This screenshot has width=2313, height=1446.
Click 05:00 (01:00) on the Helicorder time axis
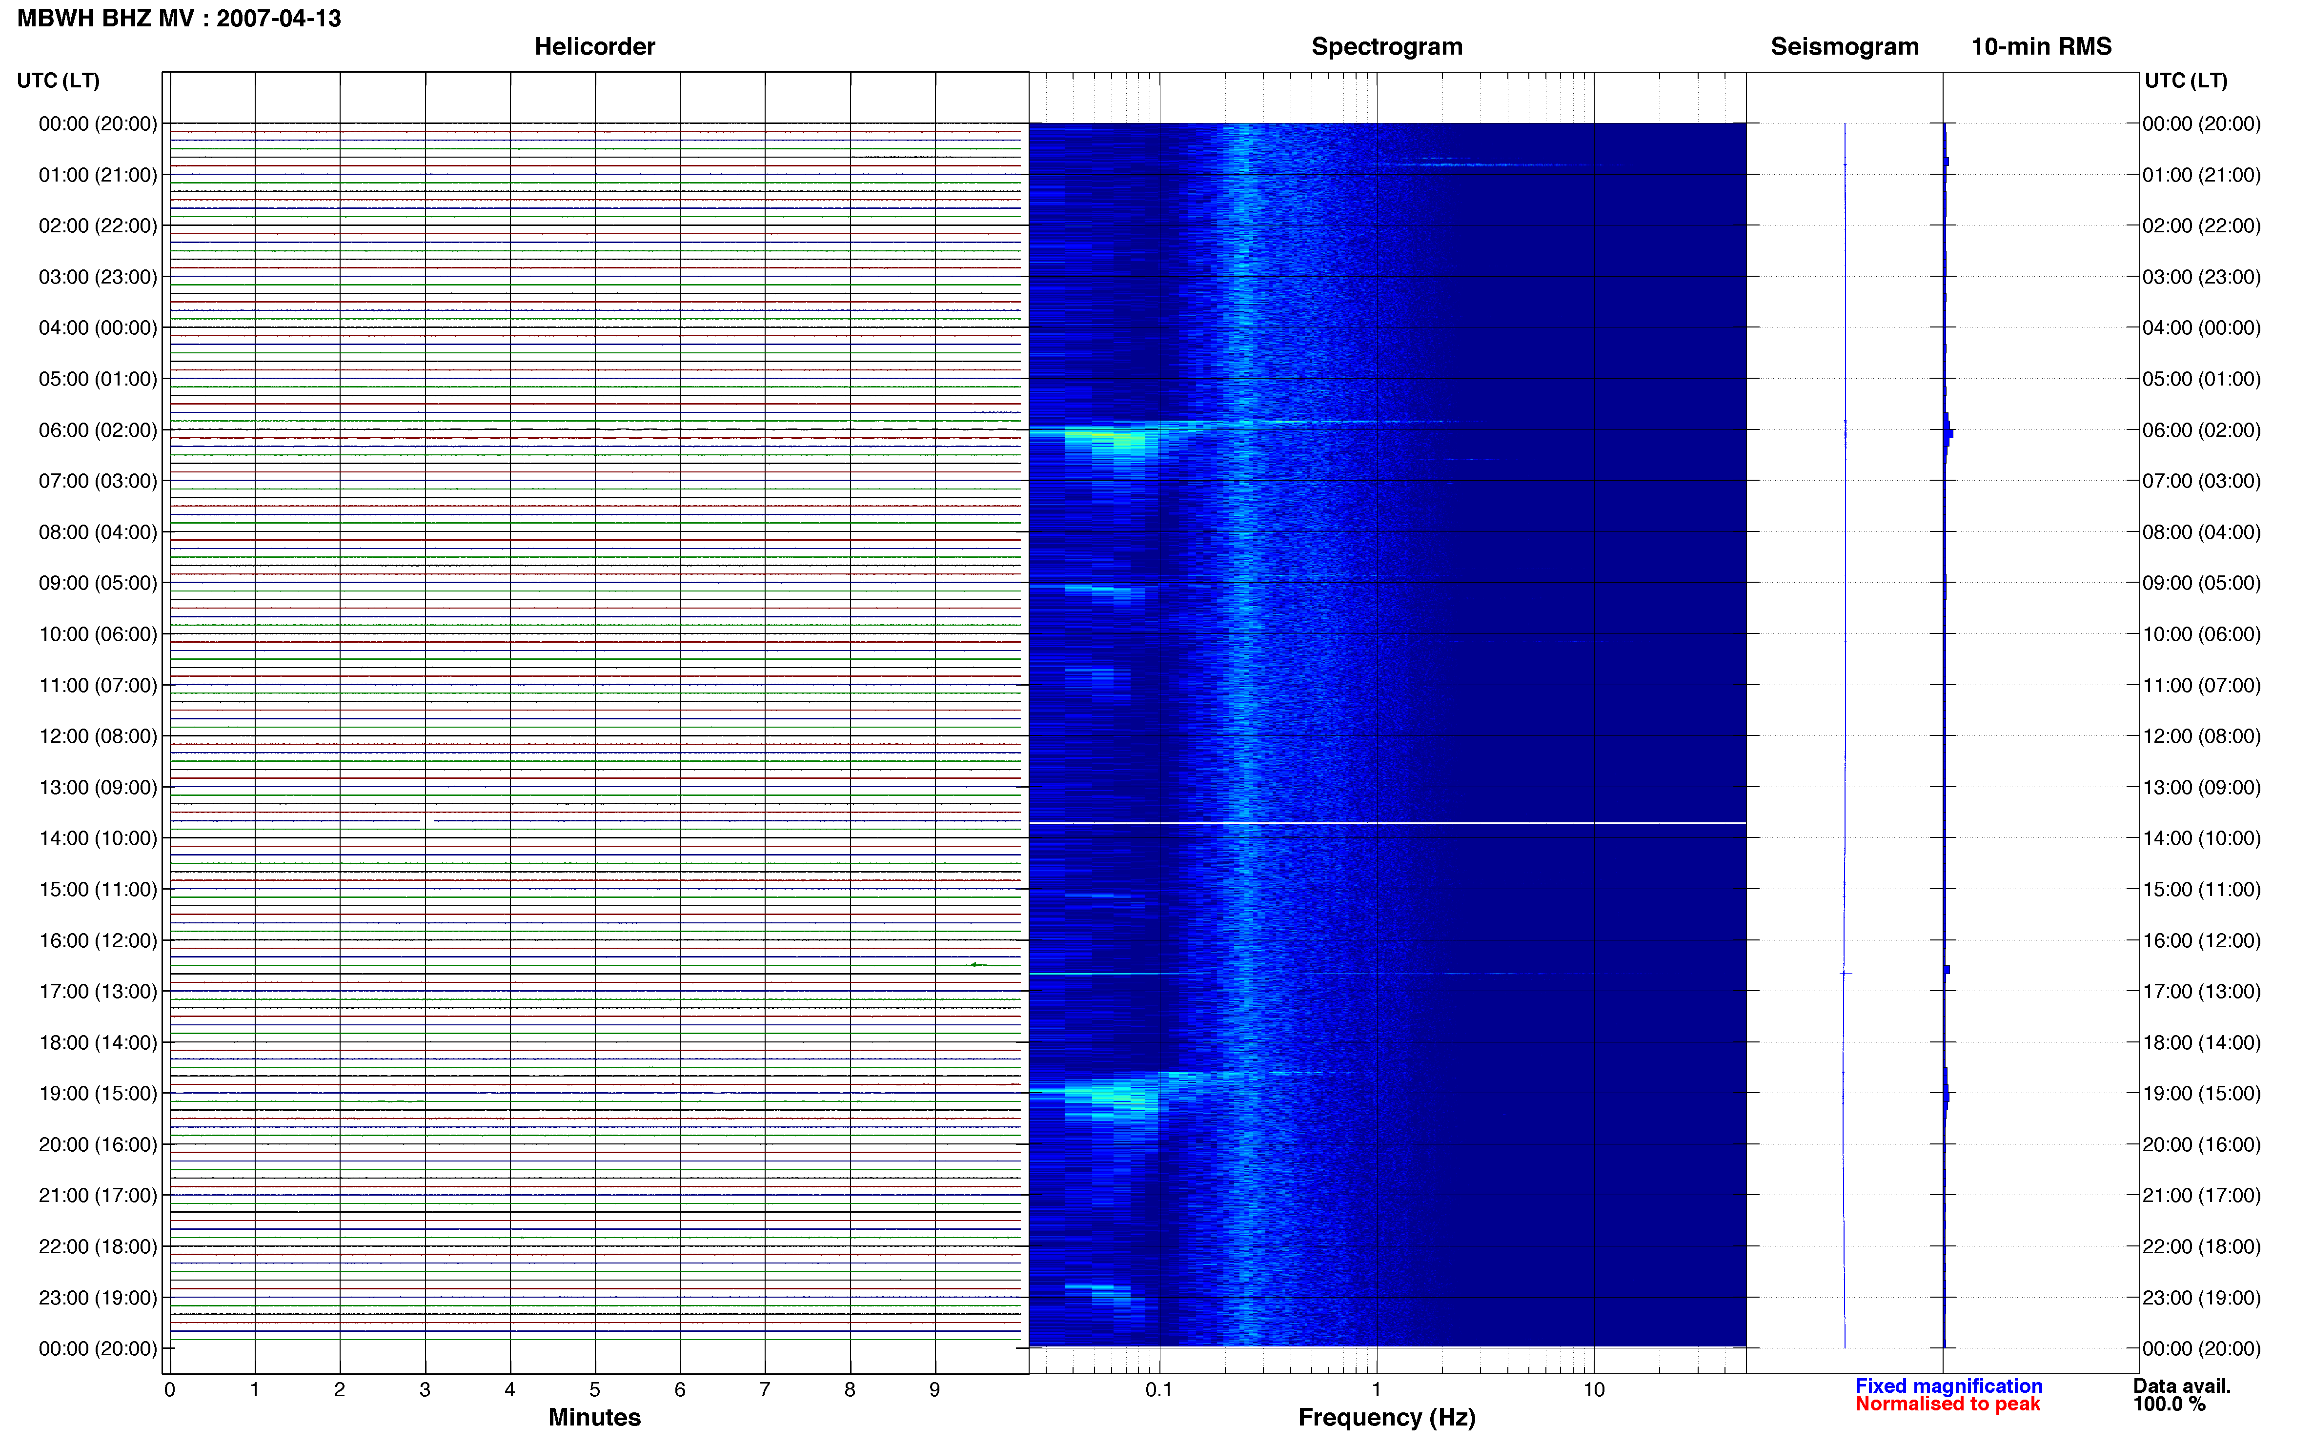pyautogui.click(x=98, y=379)
